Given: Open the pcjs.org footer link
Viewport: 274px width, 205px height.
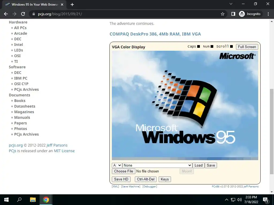Looking at the screenshot, I should click(x=16, y=145).
